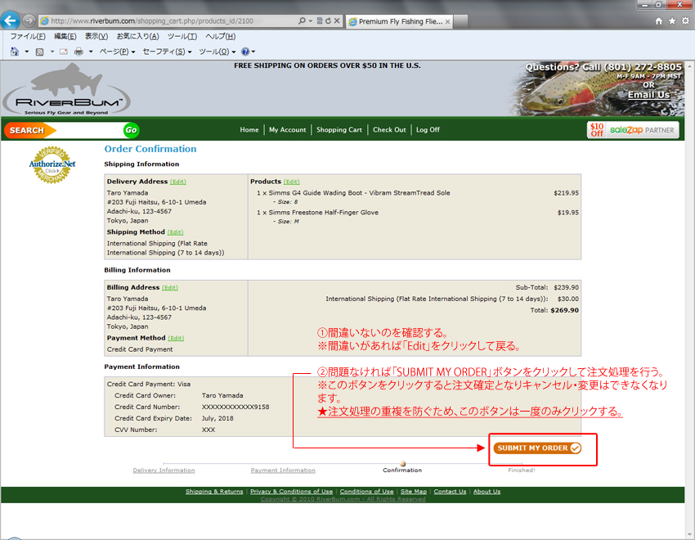
Task: Open Conditions of Use footer link
Action: point(366,491)
